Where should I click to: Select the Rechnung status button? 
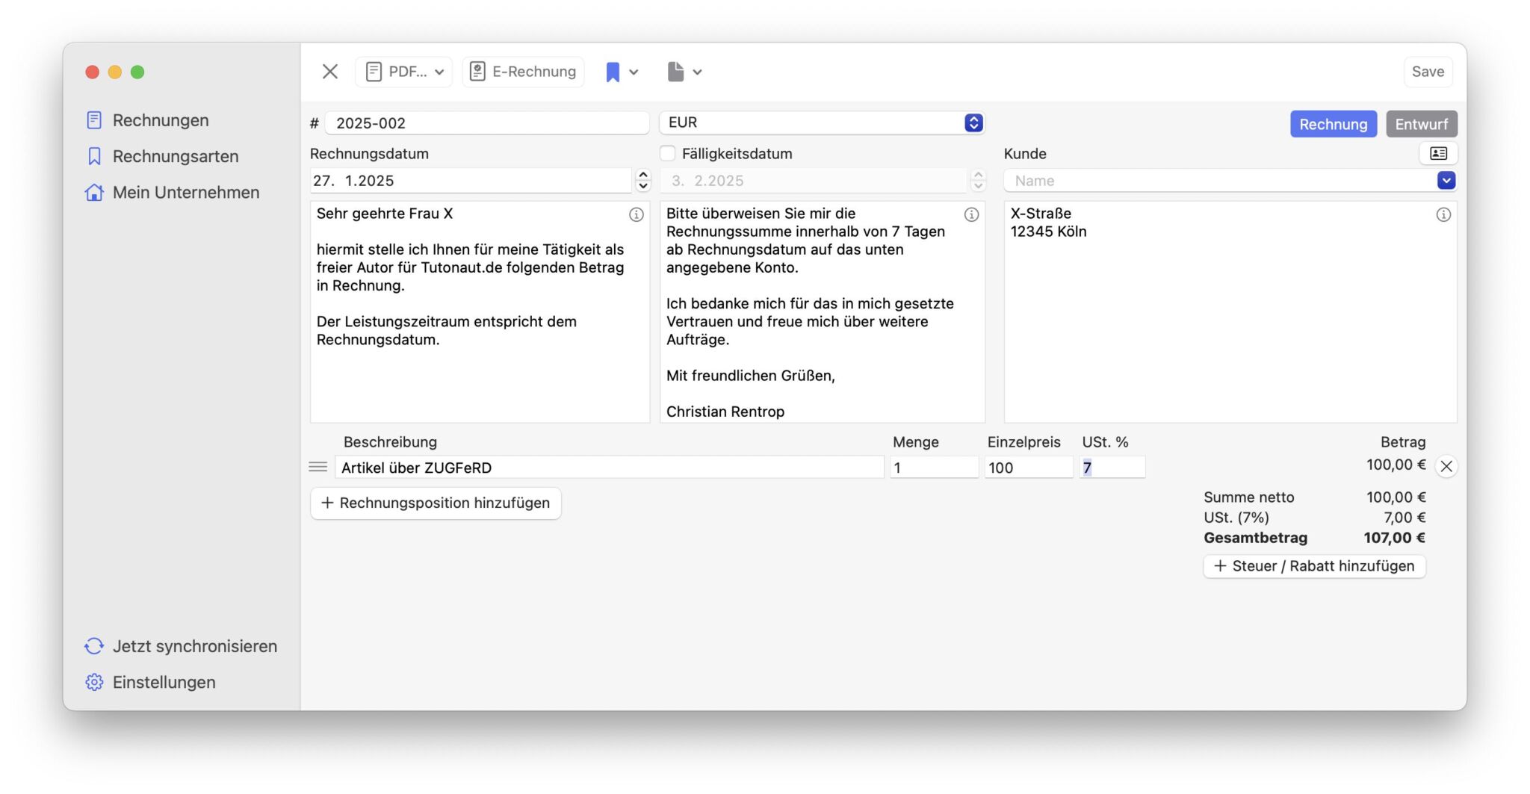(x=1333, y=124)
